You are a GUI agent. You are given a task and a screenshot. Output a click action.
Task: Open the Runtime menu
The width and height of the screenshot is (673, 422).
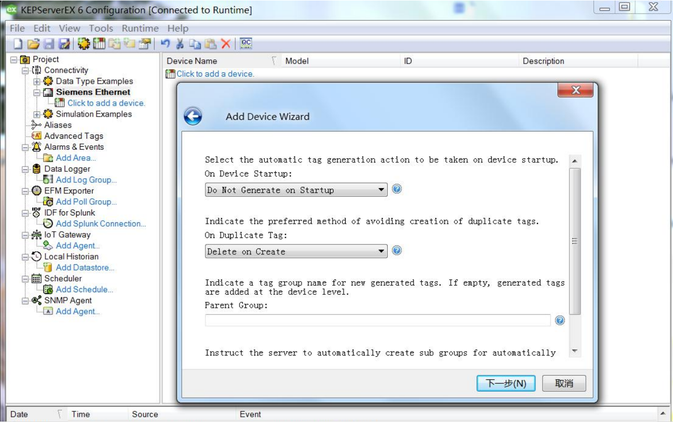point(140,28)
